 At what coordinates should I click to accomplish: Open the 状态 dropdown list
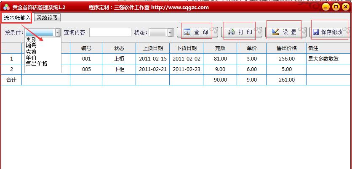point(171,32)
